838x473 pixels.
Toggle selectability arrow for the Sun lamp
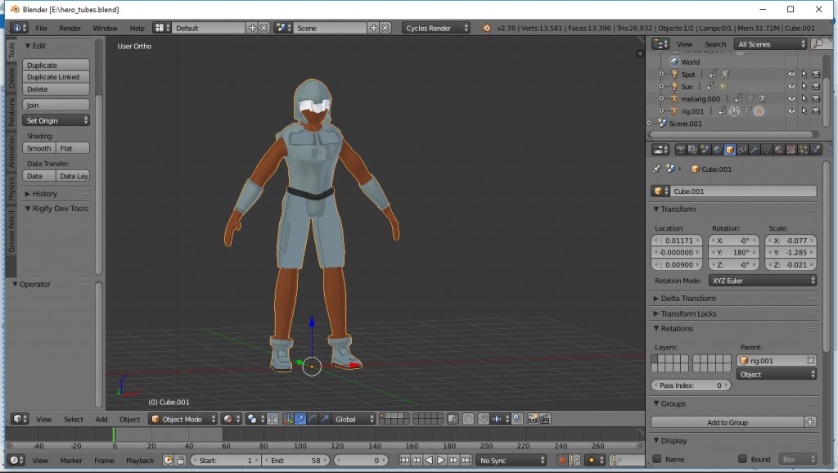[x=804, y=87]
